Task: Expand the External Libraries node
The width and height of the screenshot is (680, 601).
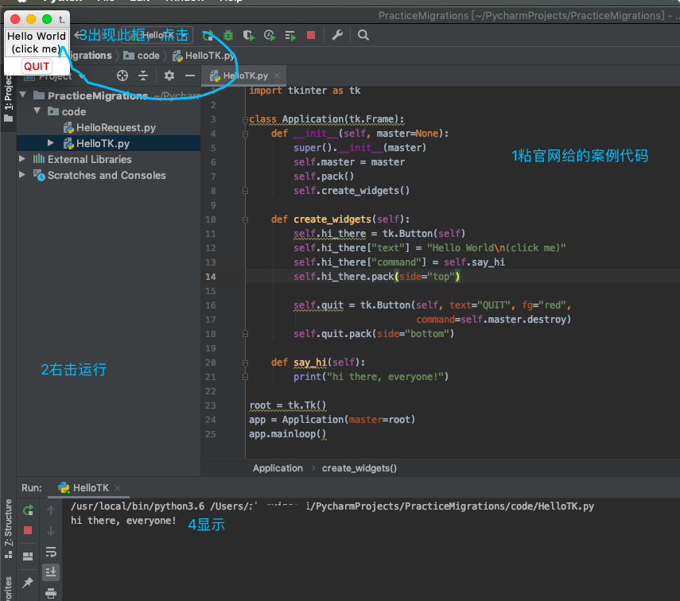Action: [x=22, y=159]
